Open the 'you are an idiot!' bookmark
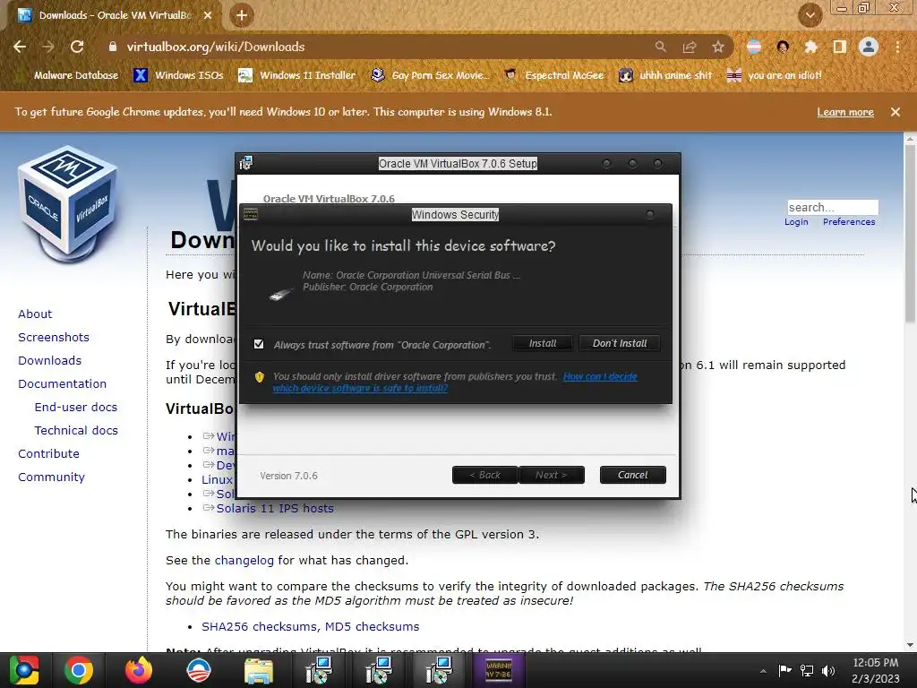 (775, 75)
